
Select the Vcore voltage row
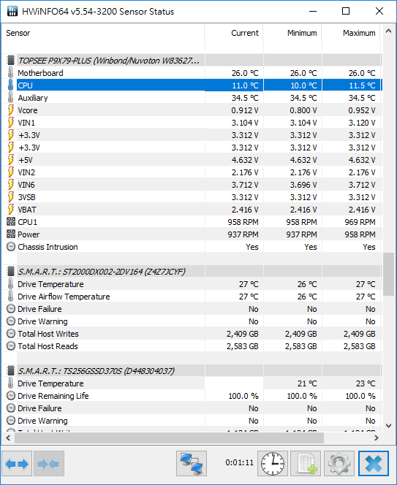192,110
